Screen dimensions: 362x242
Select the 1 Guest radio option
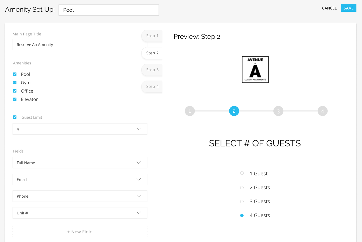pos(242,173)
